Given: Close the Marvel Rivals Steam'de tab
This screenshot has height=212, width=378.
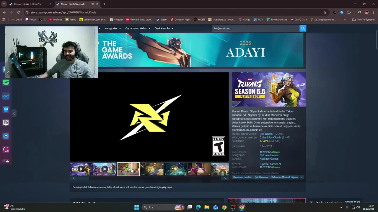Looking at the screenshot, I should 97,4.
